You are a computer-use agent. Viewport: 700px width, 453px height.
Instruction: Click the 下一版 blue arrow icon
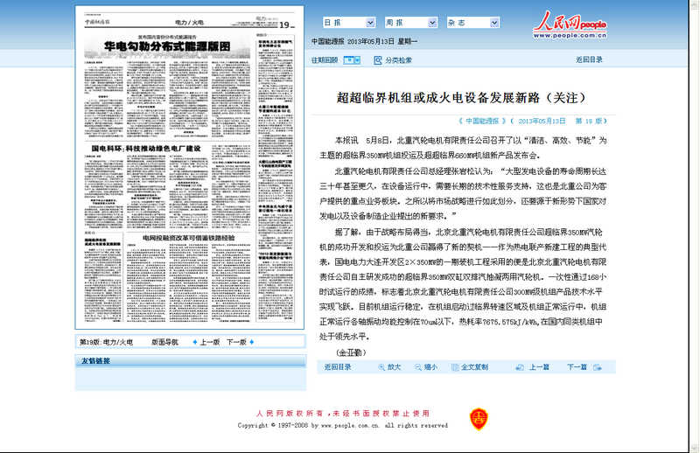252,342
